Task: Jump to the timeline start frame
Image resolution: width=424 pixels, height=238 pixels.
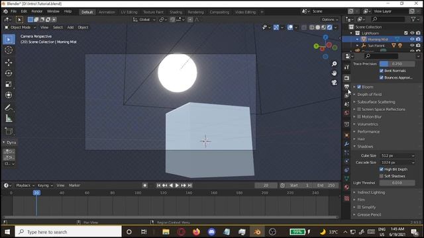Action: click(x=158, y=185)
